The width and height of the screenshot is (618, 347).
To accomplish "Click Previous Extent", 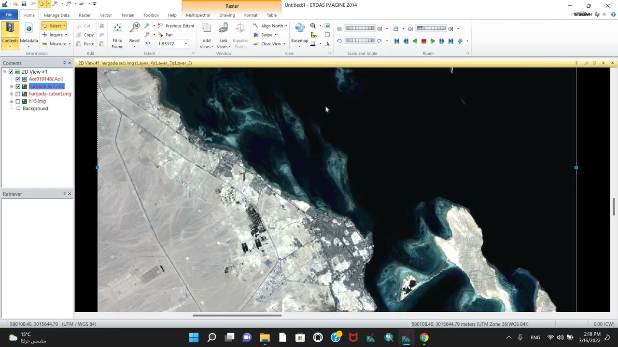I will click(176, 26).
